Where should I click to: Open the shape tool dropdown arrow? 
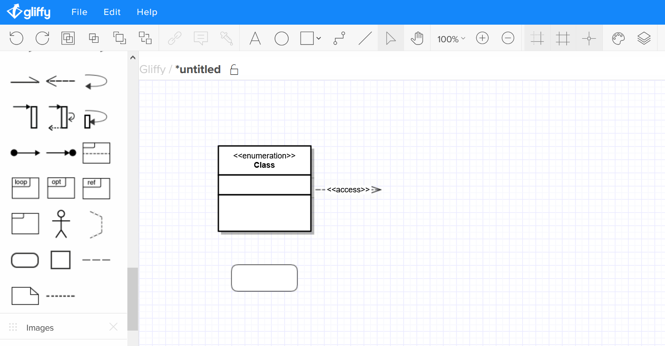(319, 38)
